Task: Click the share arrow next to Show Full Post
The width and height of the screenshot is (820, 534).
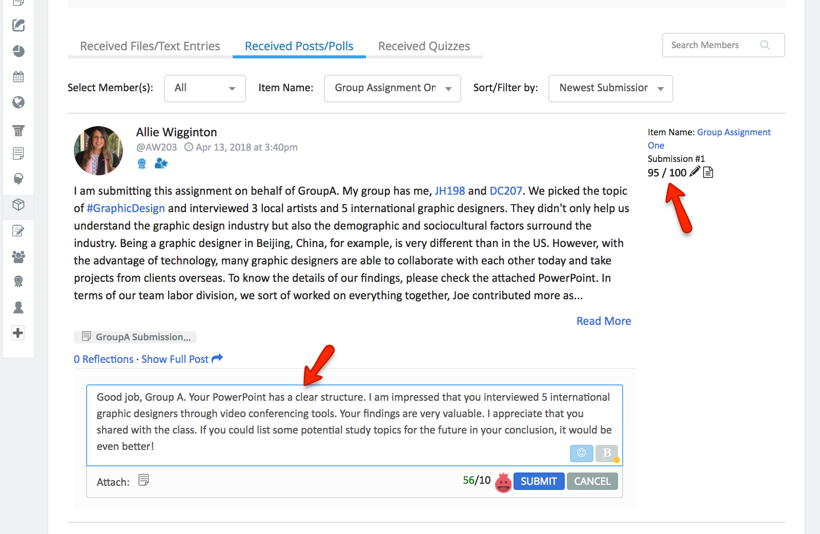Action: pyautogui.click(x=217, y=358)
